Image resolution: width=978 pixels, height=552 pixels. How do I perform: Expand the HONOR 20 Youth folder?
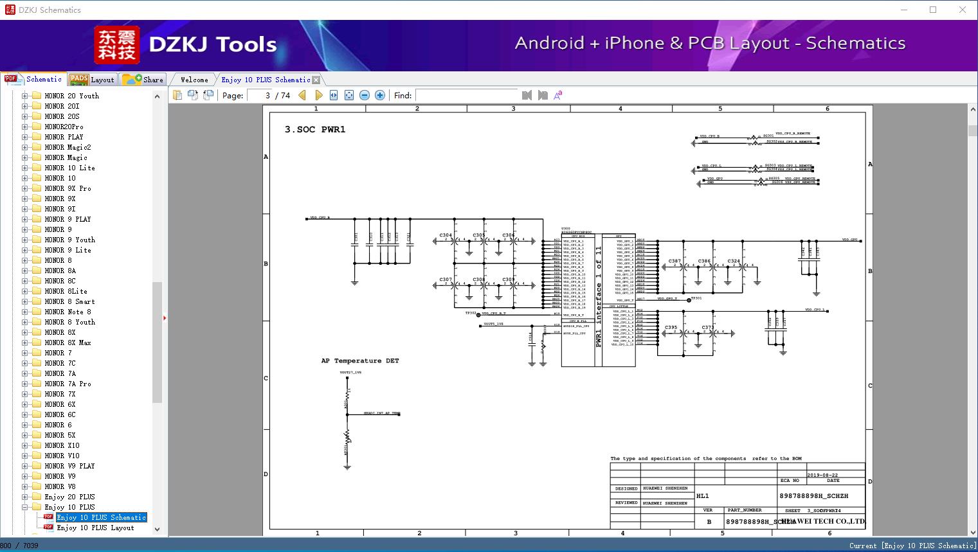(x=24, y=96)
